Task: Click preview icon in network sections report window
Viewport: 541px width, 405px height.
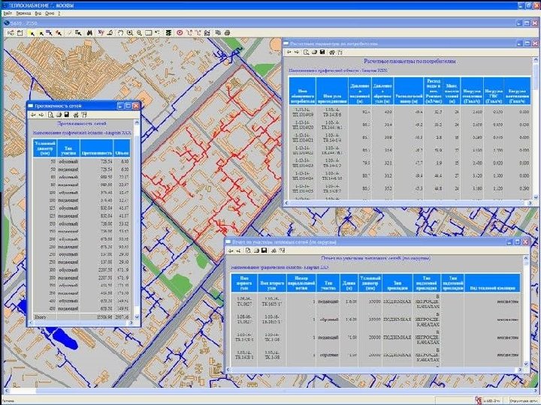Action: click(248, 250)
